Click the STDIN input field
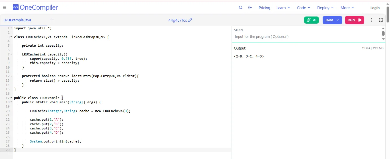 (307, 36)
